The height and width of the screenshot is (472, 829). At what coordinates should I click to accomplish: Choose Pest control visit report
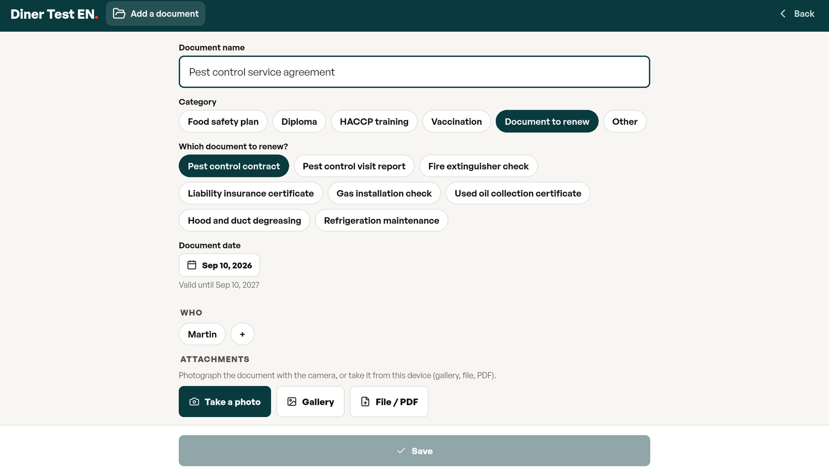(354, 166)
